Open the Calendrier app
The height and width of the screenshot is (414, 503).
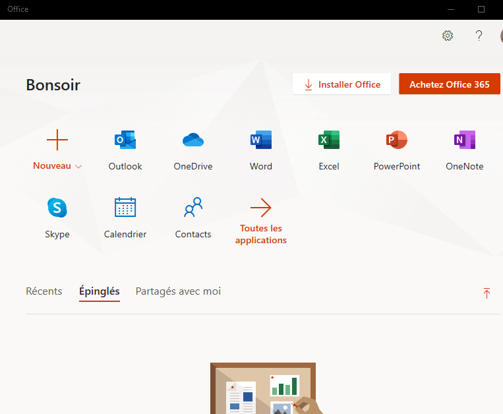pyautogui.click(x=125, y=218)
